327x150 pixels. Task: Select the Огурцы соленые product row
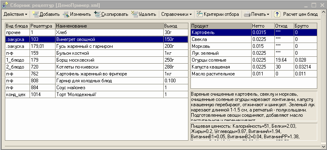(254, 60)
